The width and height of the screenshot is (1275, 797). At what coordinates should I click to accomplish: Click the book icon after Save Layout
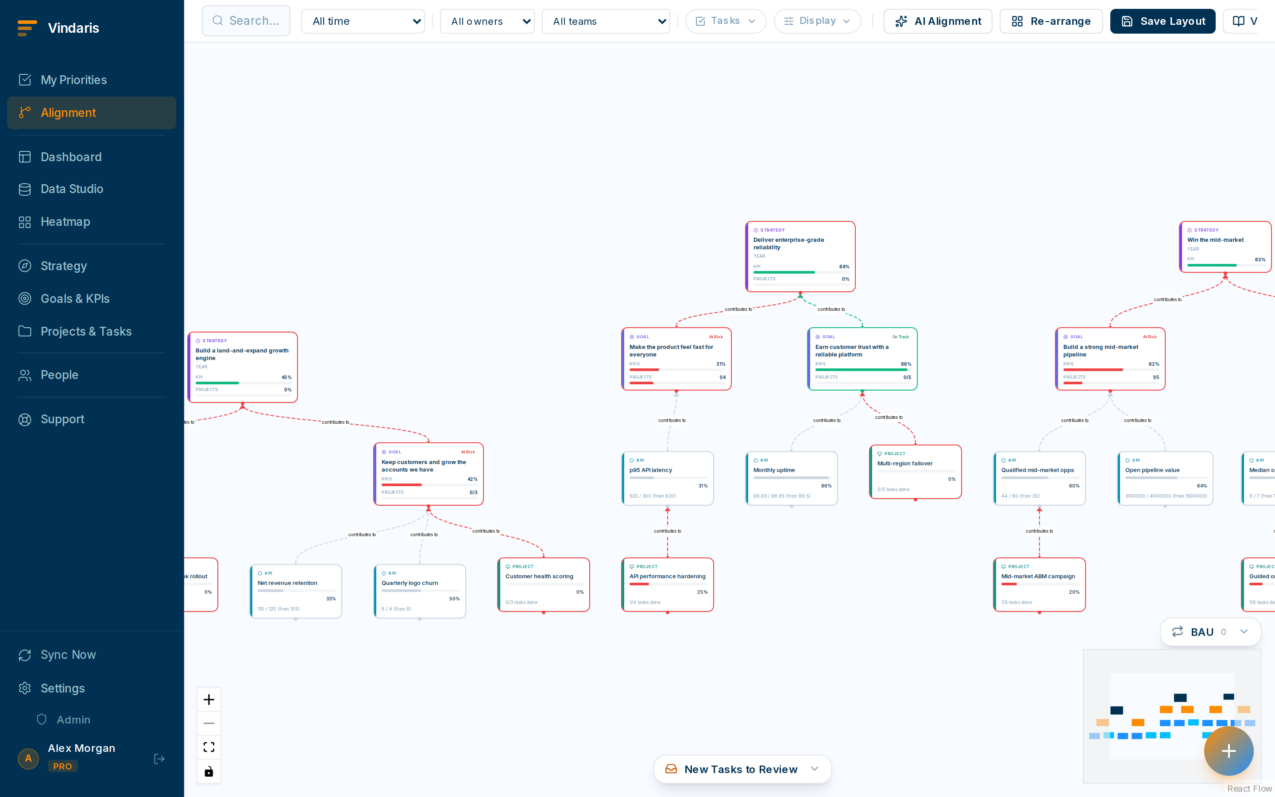click(x=1238, y=21)
